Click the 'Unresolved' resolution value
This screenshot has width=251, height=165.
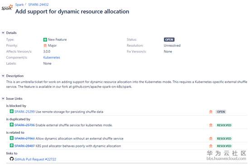[x=172, y=46]
